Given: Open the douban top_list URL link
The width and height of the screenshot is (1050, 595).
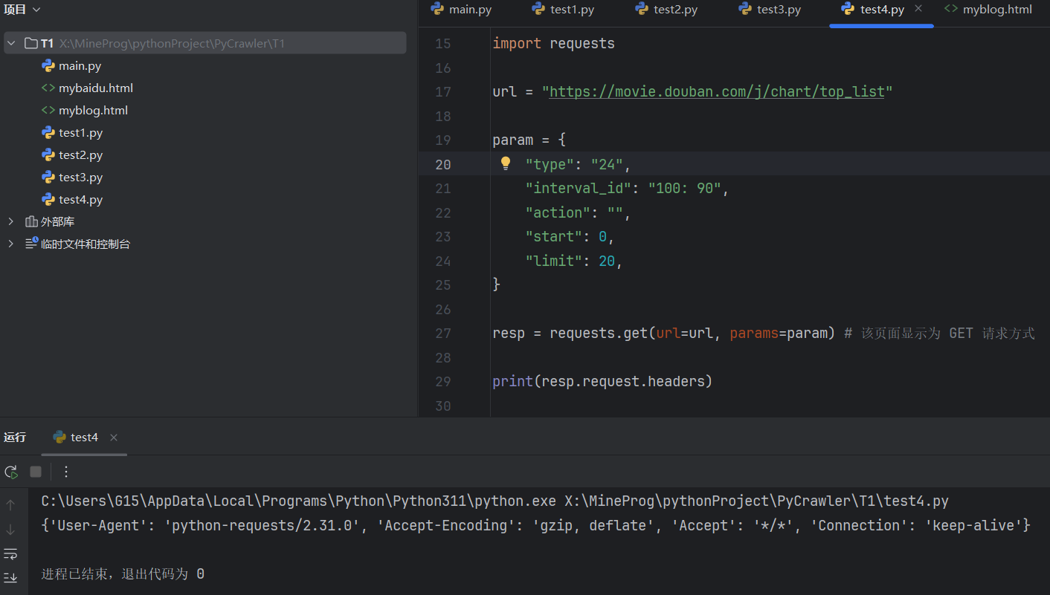Looking at the screenshot, I should tap(716, 92).
